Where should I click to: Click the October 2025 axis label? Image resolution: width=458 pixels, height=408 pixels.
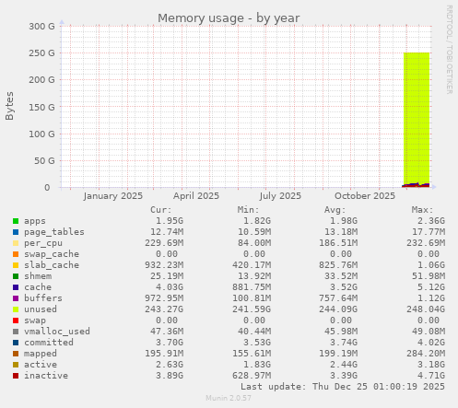click(x=365, y=196)
